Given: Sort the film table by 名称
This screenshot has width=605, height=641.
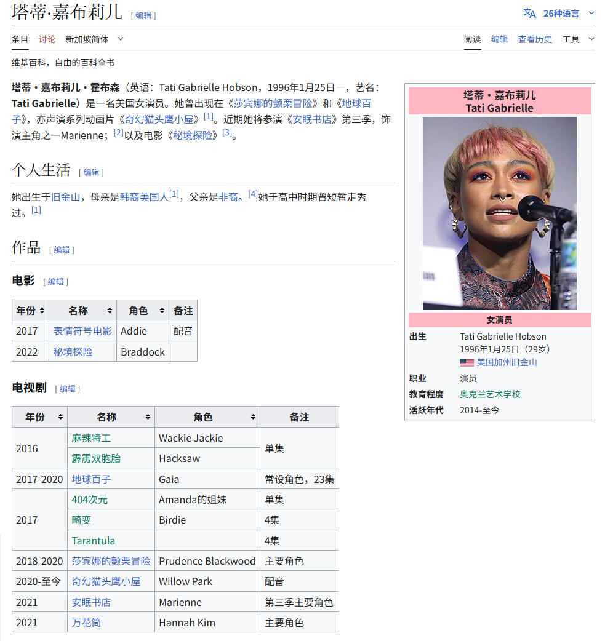Looking at the screenshot, I should coord(82,311).
